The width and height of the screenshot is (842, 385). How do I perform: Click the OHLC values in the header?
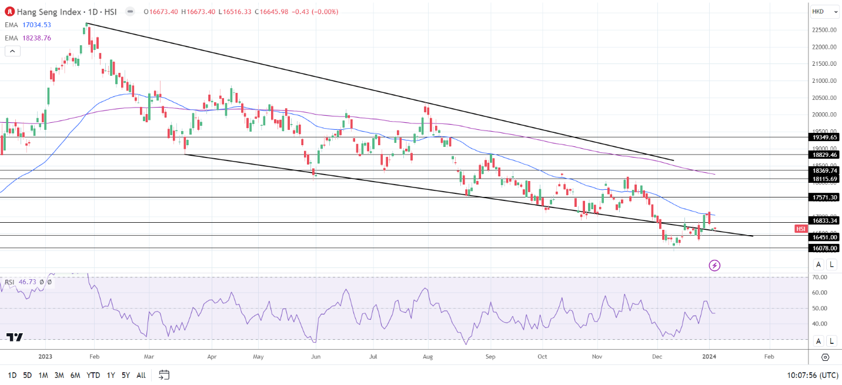[x=240, y=12]
